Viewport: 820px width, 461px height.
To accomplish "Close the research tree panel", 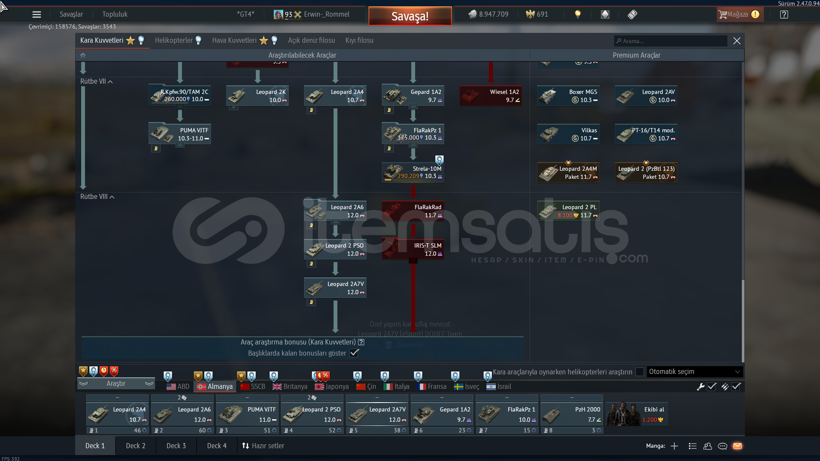I will tap(737, 41).
